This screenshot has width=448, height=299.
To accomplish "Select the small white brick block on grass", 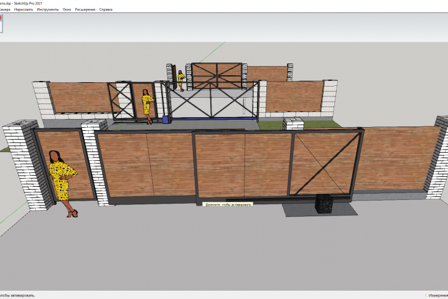I will 293,123.
